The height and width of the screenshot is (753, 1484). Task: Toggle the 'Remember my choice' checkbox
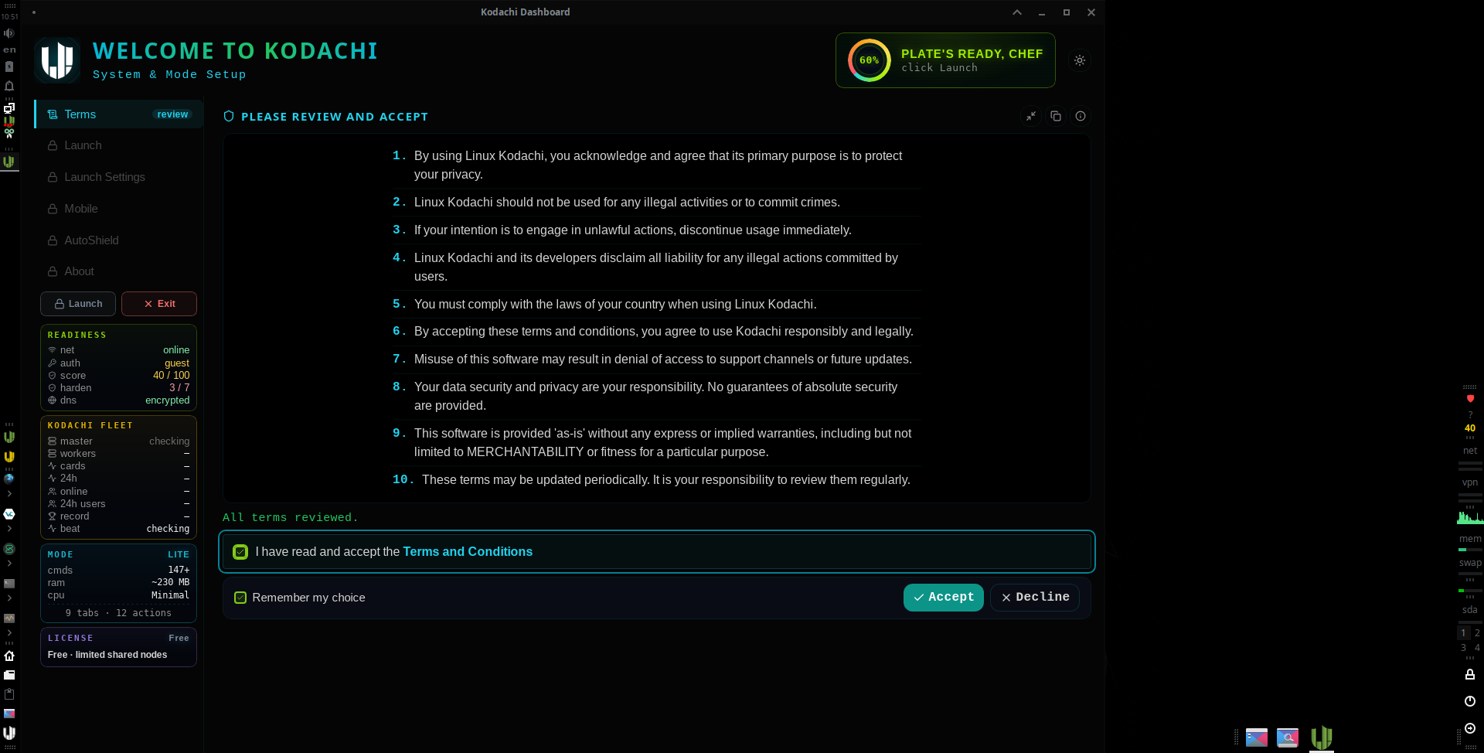(240, 598)
